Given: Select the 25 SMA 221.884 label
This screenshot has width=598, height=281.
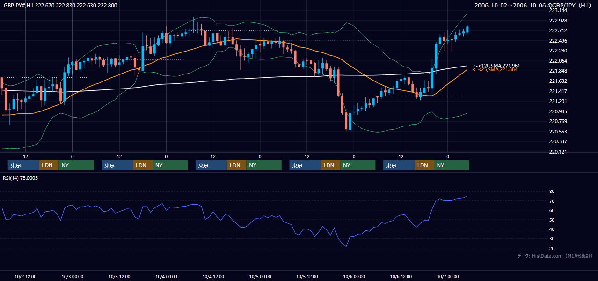Looking at the screenshot, I should click(495, 70).
